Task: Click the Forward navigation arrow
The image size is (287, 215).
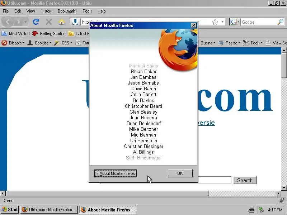Action: click(x=18, y=22)
